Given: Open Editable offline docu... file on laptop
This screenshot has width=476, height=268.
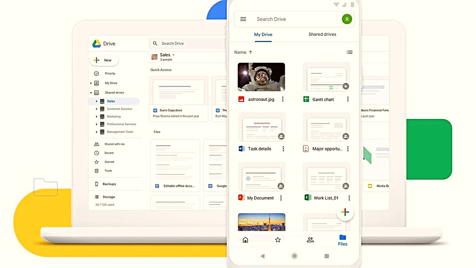Looking at the screenshot, I should point(175,165).
